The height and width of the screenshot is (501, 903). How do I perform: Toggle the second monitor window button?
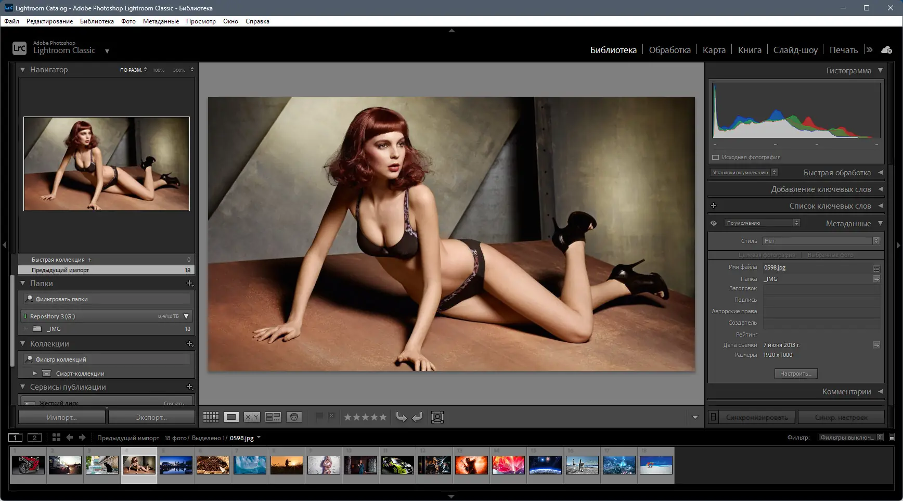[34, 438]
